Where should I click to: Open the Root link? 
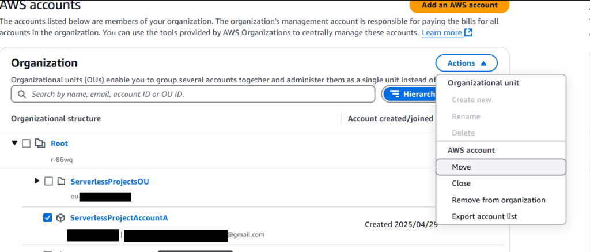pos(59,144)
